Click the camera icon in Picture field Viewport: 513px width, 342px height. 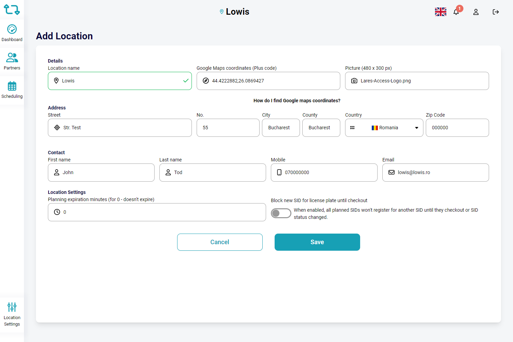click(x=354, y=81)
